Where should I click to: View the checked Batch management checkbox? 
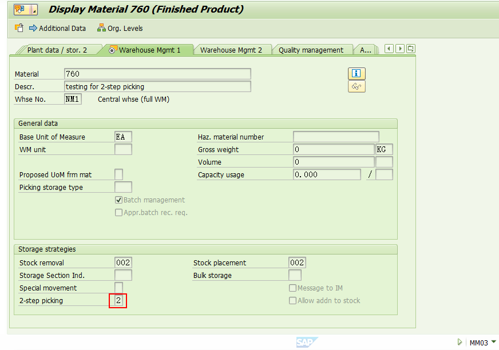coord(118,200)
